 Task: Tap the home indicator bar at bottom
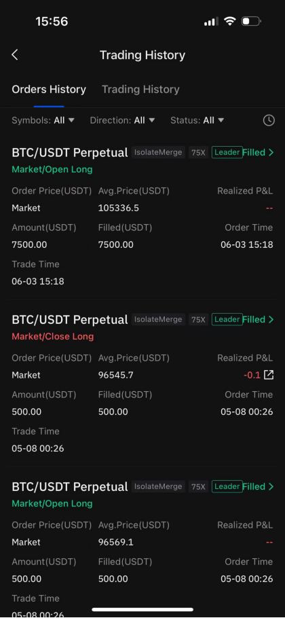pos(142,609)
